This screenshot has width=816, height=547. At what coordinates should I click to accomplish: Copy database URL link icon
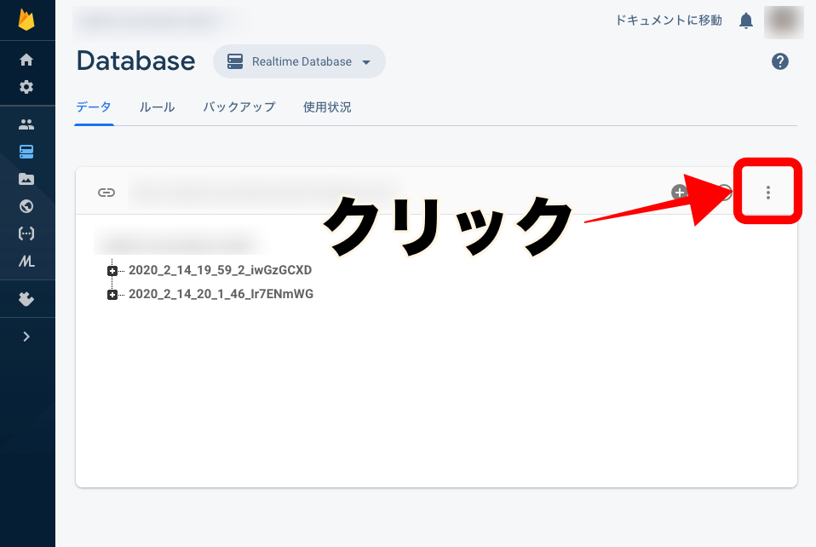pyautogui.click(x=106, y=193)
